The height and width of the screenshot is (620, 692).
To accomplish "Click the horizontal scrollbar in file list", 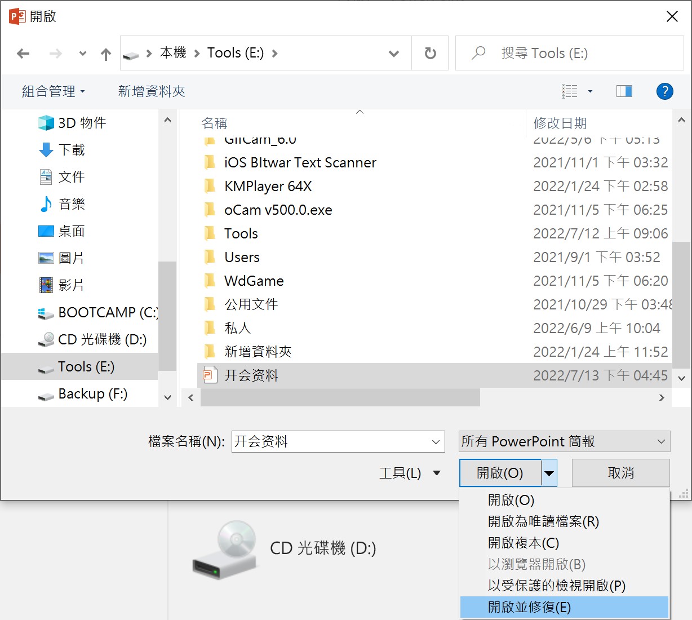I will coord(340,397).
